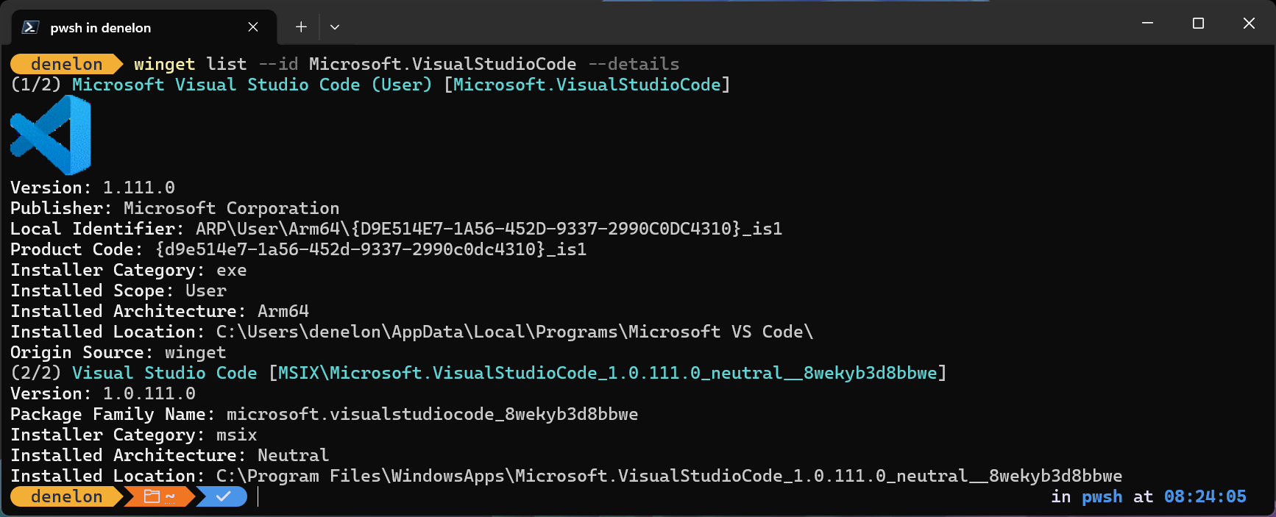Click the bottom 'denelon' prompt segment

(x=66, y=496)
